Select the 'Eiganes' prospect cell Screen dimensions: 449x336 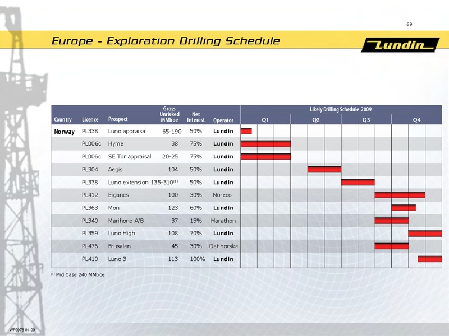(x=118, y=195)
